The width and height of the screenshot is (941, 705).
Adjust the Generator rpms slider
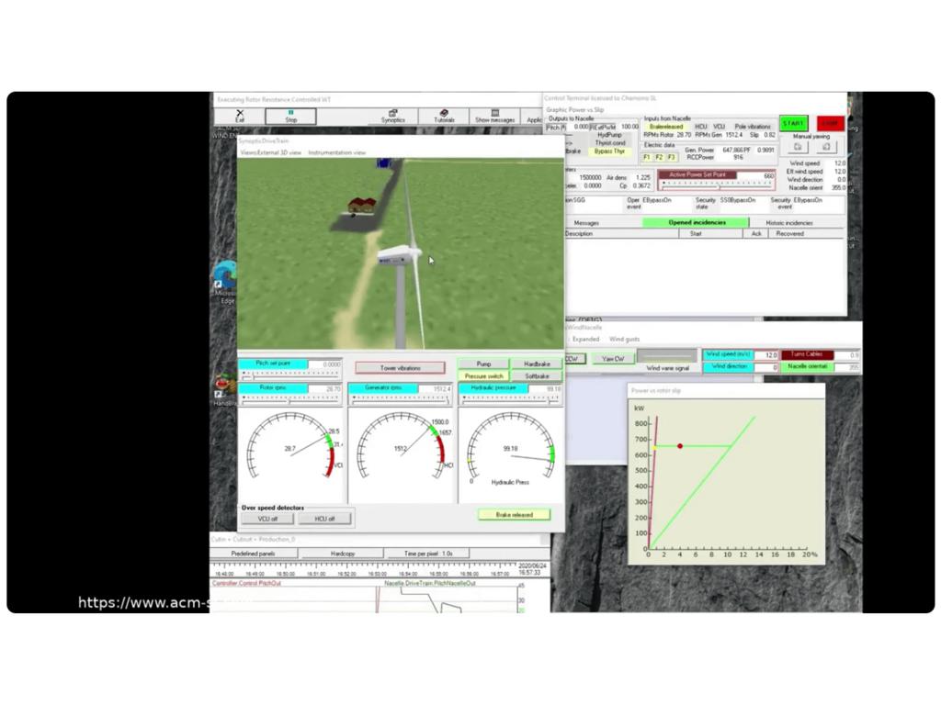400,400
